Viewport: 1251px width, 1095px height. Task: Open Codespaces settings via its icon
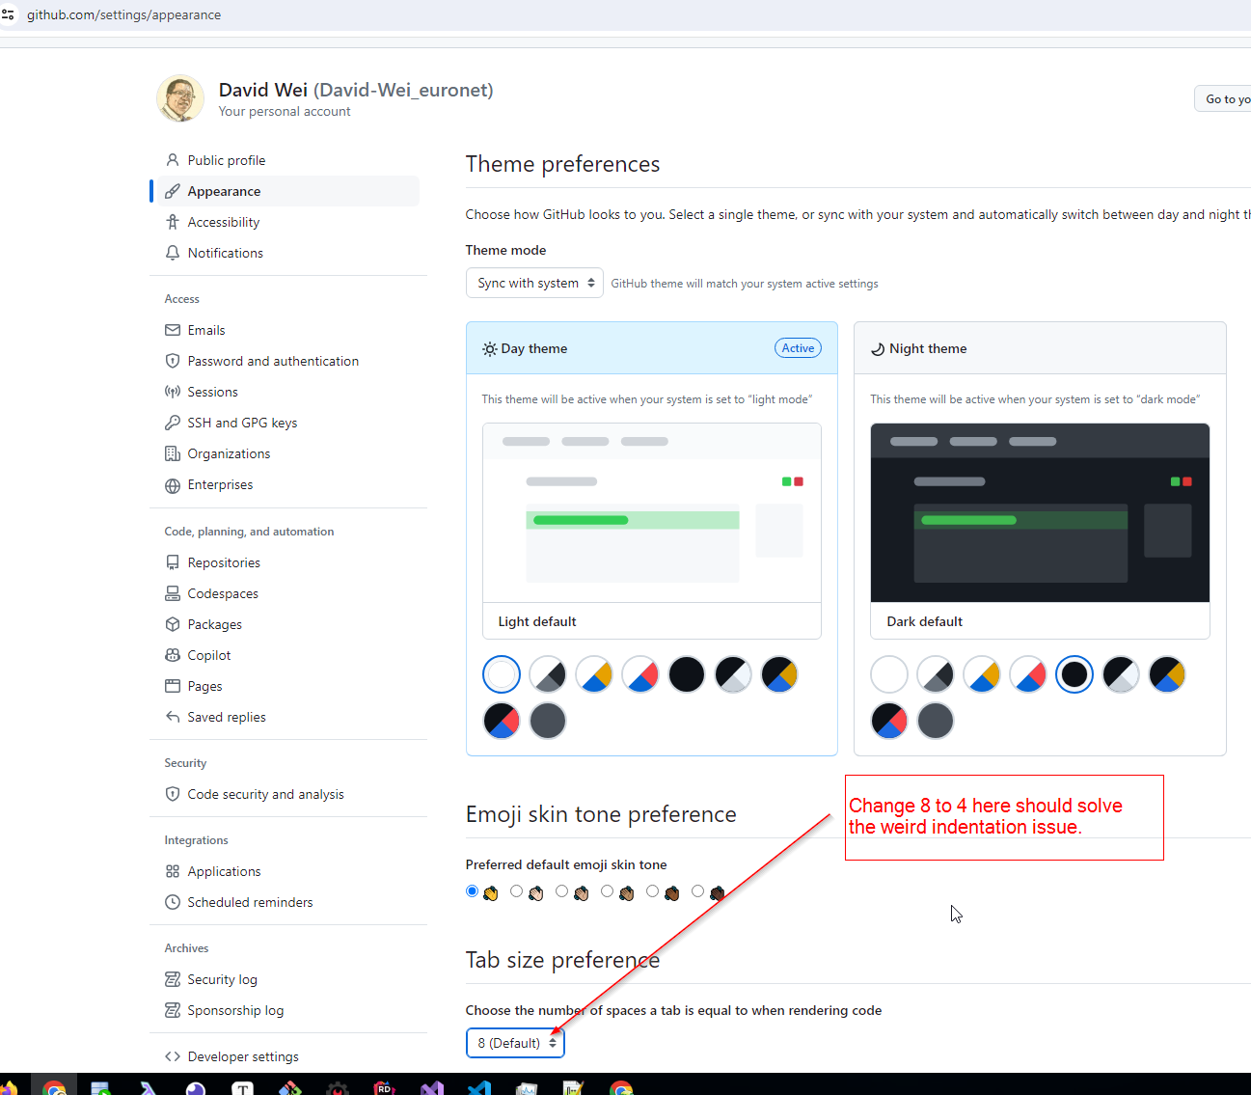coord(172,593)
